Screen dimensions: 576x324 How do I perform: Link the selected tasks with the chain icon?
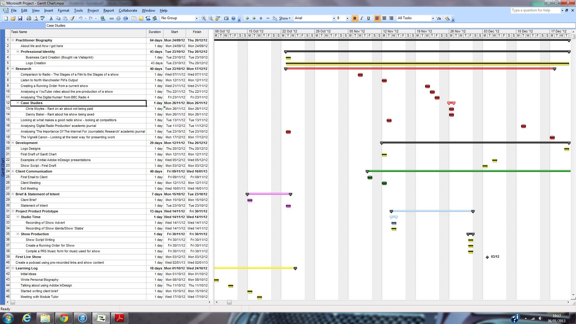(x=112, y=18)
